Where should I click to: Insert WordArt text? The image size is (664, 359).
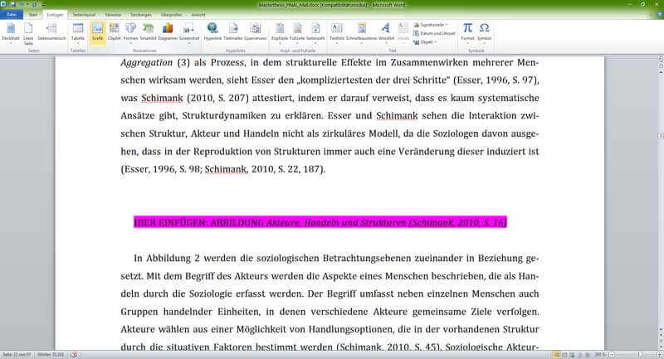[386, 32]
